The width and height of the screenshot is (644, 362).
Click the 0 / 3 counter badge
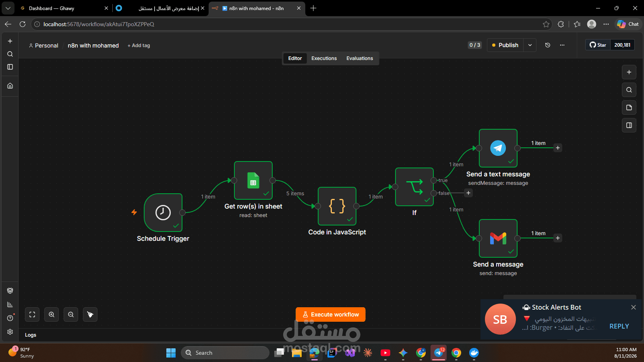tap(475, 45)
